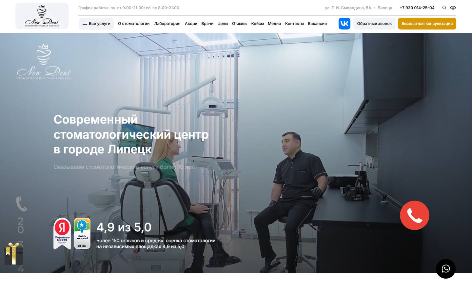Open the 'Контакты' page
The height and width of the screenshot is (295, 472).
coord(294,24)
